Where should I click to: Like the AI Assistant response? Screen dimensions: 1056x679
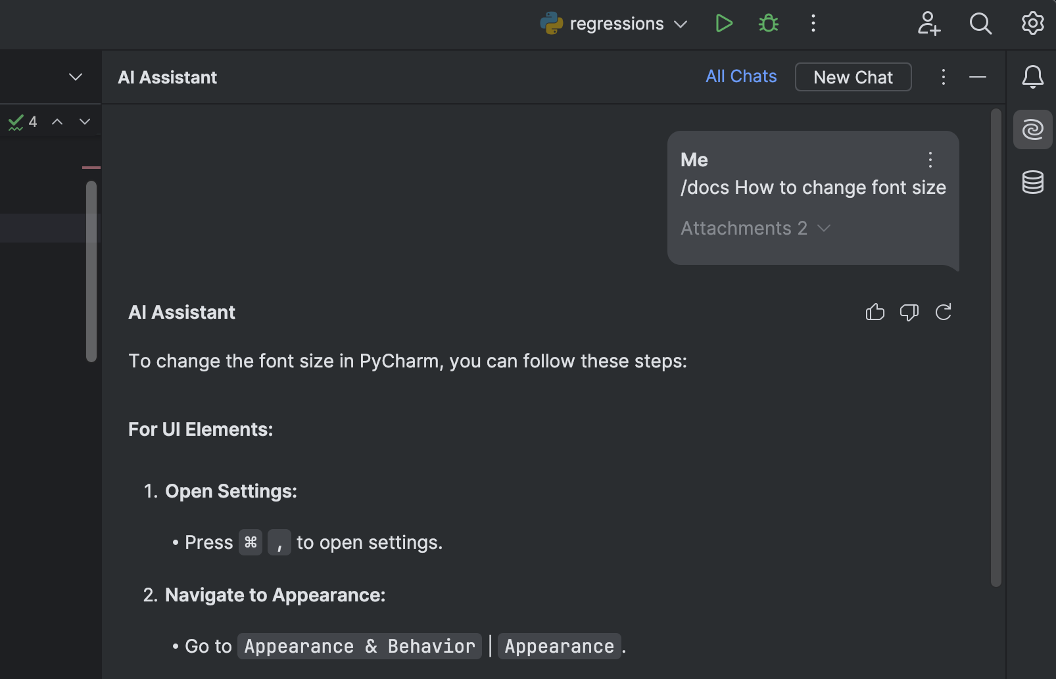point(875,312)
